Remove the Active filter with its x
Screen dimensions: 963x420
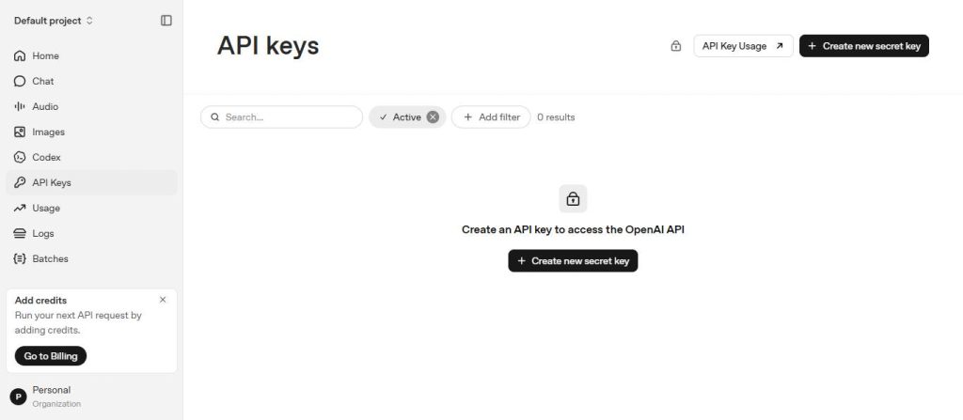(433, 117)
